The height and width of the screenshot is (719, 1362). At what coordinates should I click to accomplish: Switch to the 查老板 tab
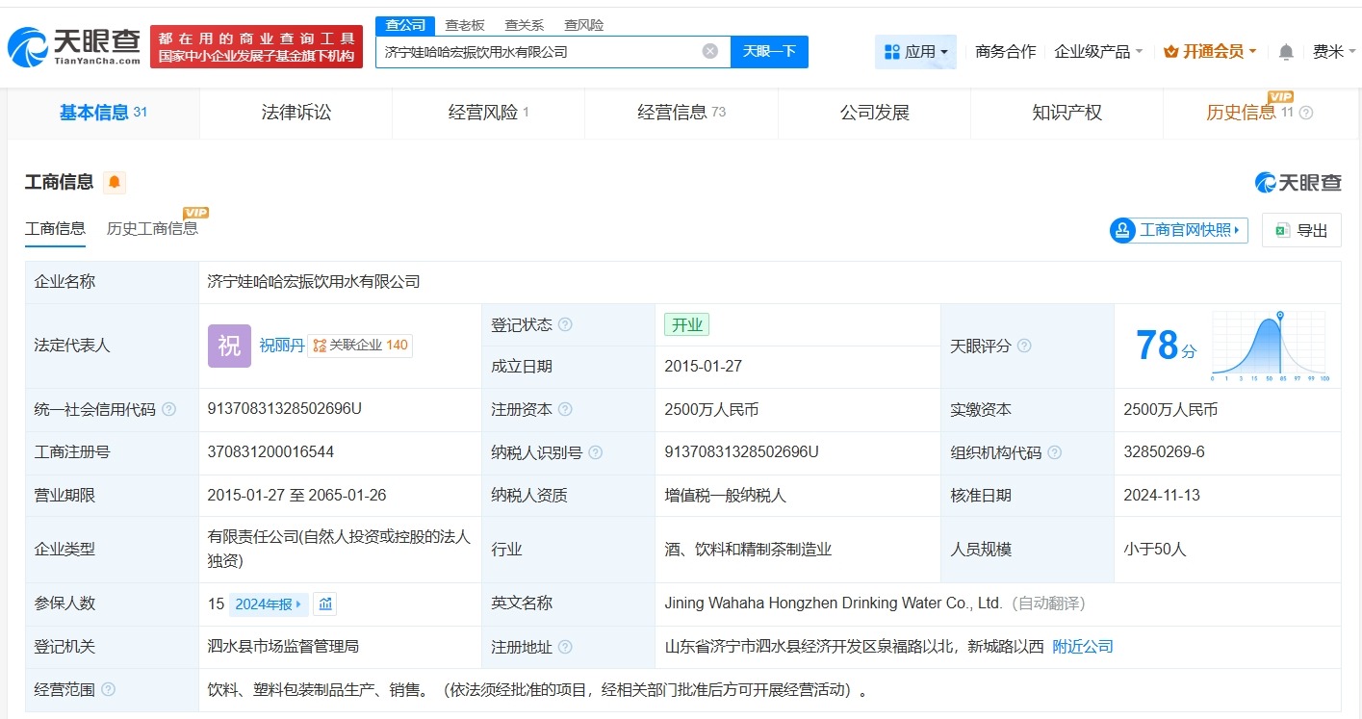point(465,24)
